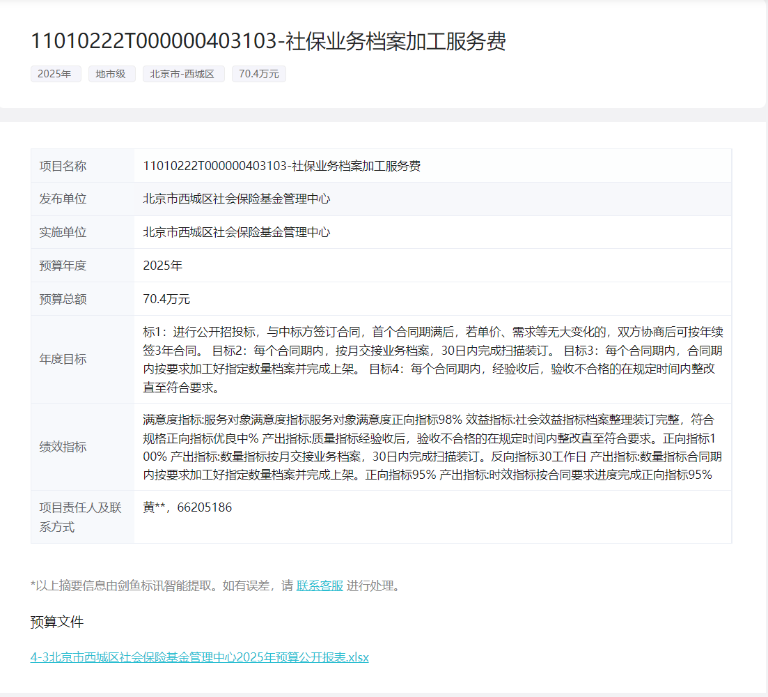Click the 实施单位 row label
Screen dimensions: 768x697
coord(63,232)
